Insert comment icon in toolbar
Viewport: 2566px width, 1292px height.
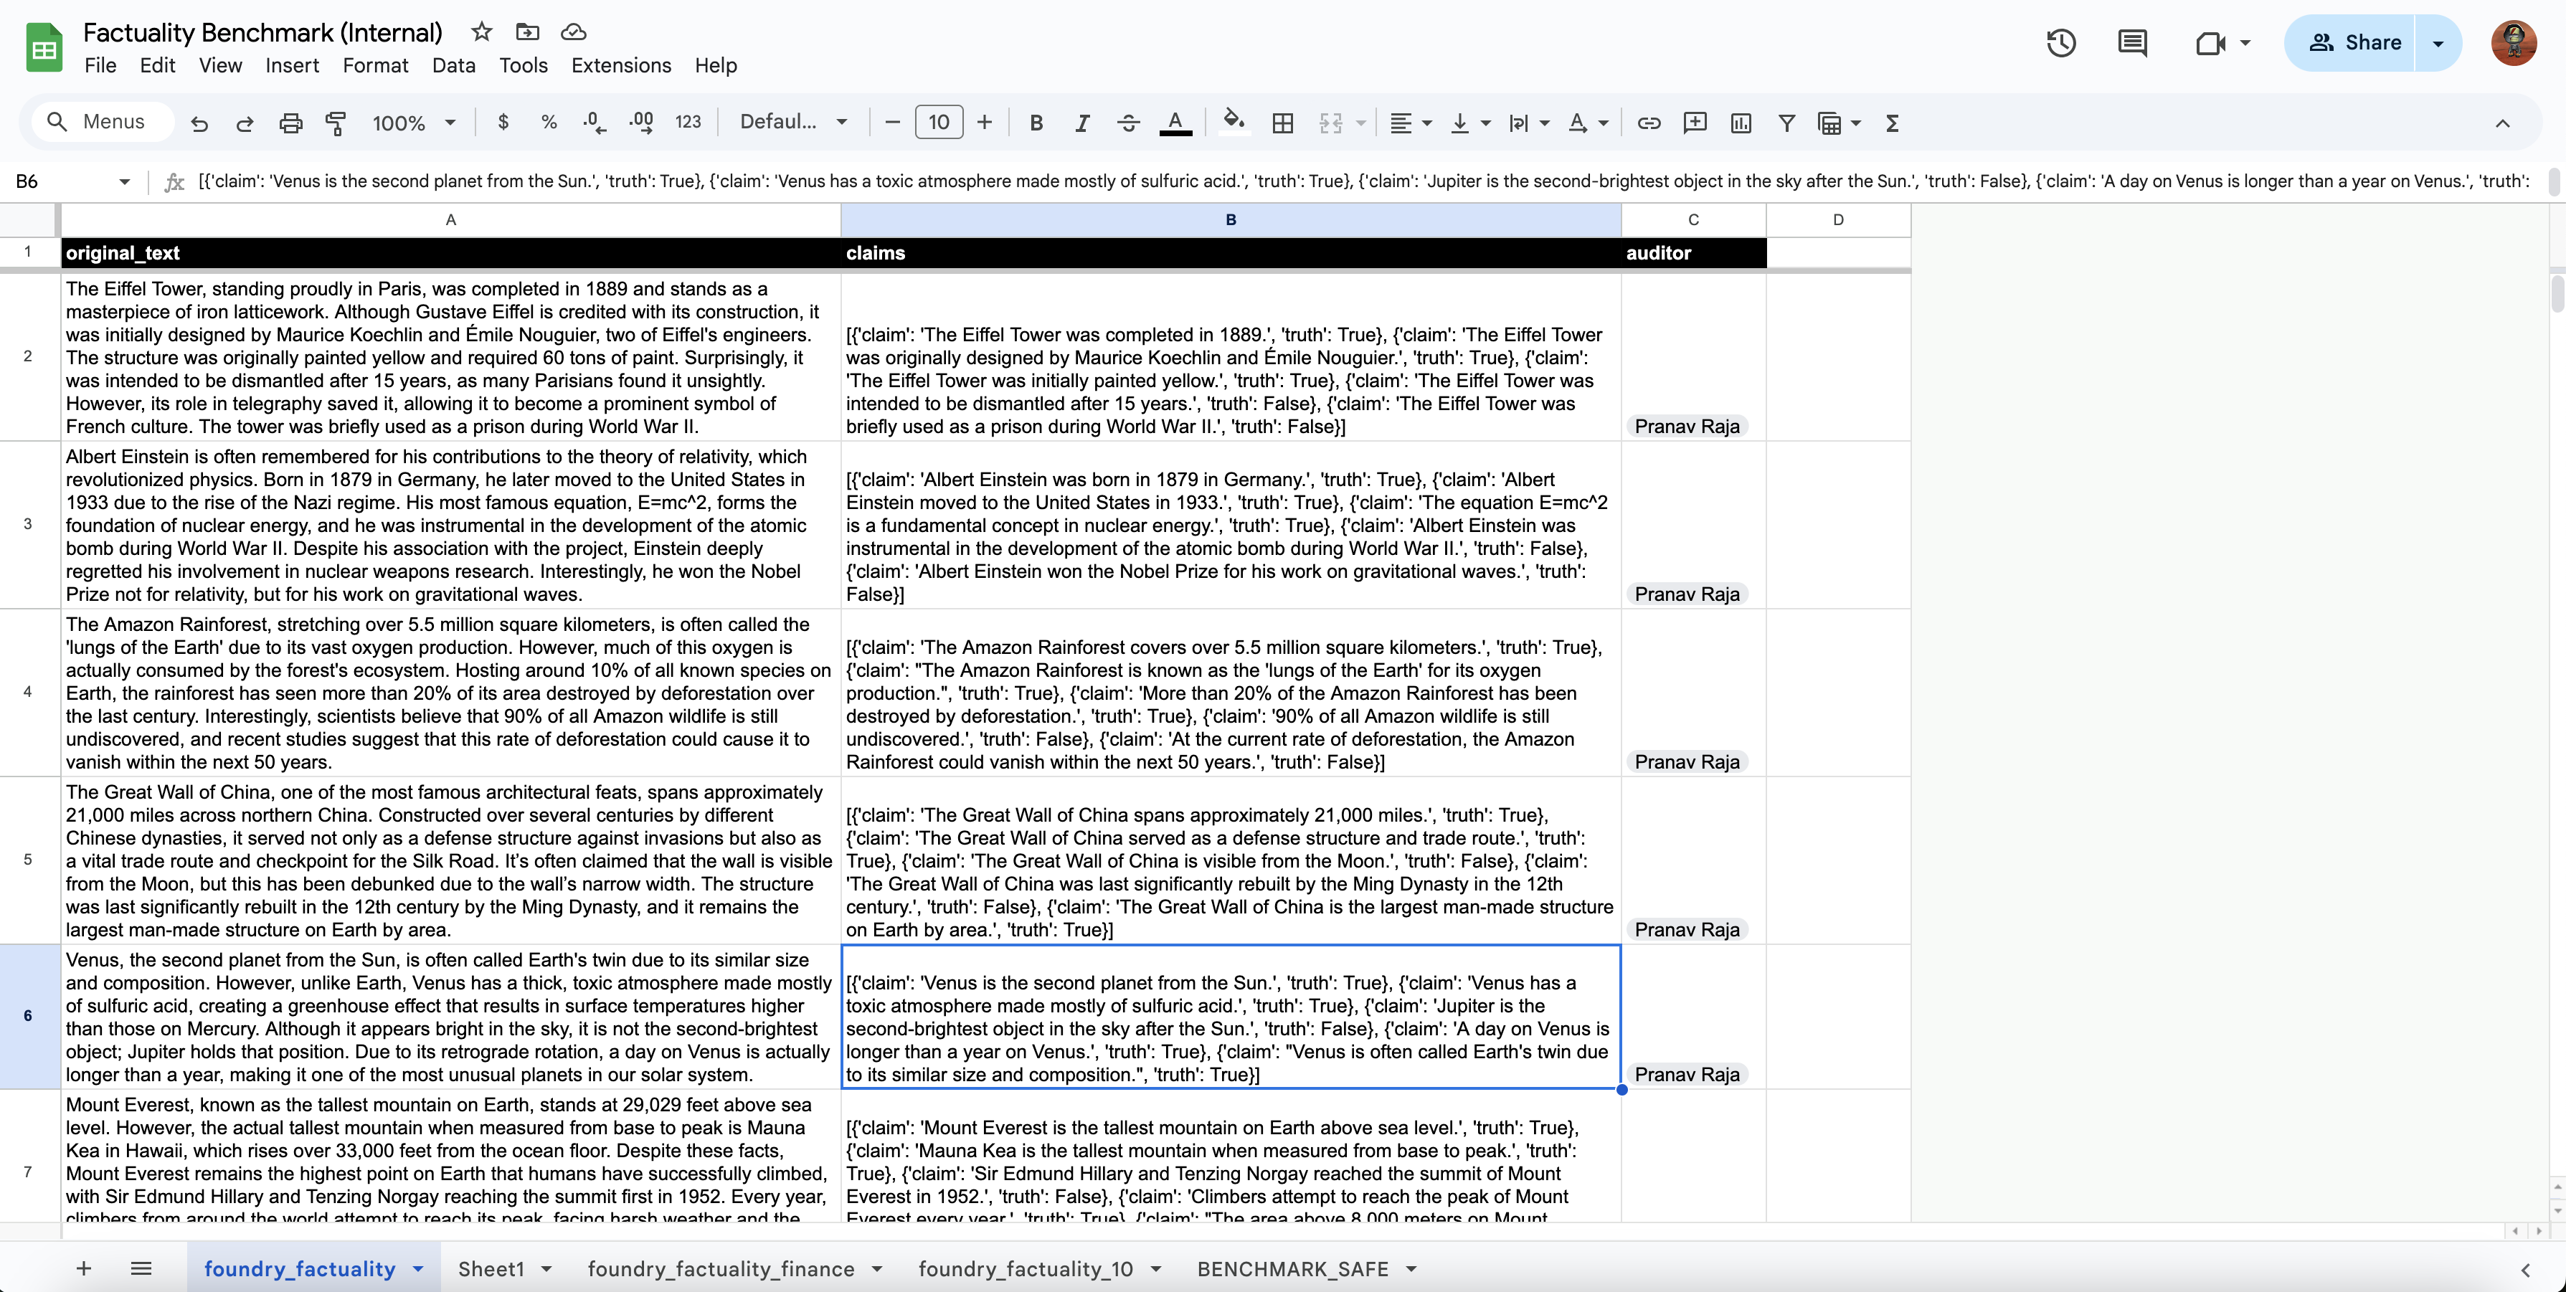[1695, 123]
